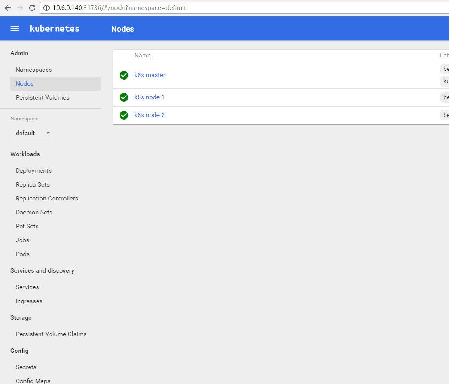Viewport: 449px width, 384px height.
Task: Go to Daemon Sets
Action: point(34,212)
